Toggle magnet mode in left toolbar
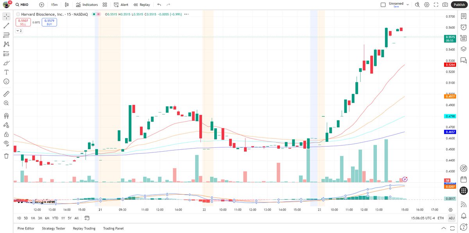Screen dimensions: 469x233 click(6, 116)
